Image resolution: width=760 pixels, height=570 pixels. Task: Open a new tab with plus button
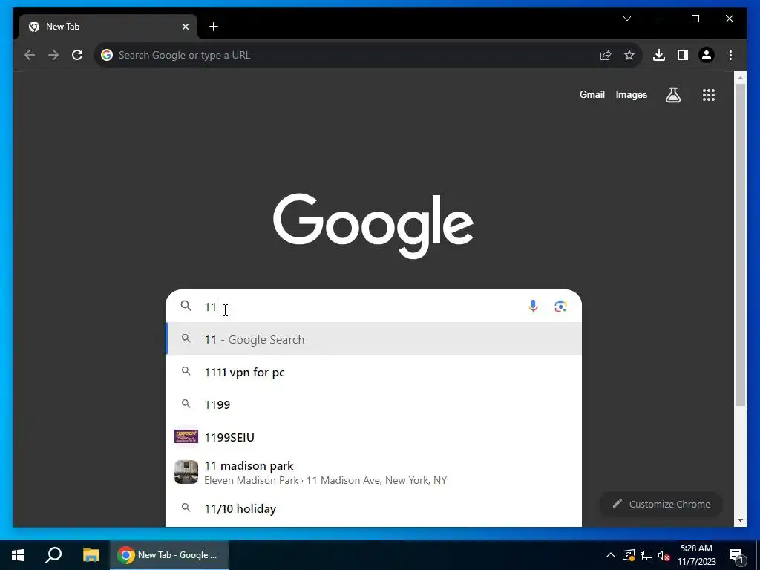click(x=214, y=27)
